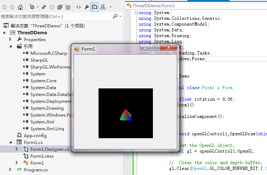The image size is (267, 175).
Task: Open the toolbar overflow options arrow
Action: (x=110, y=7)
